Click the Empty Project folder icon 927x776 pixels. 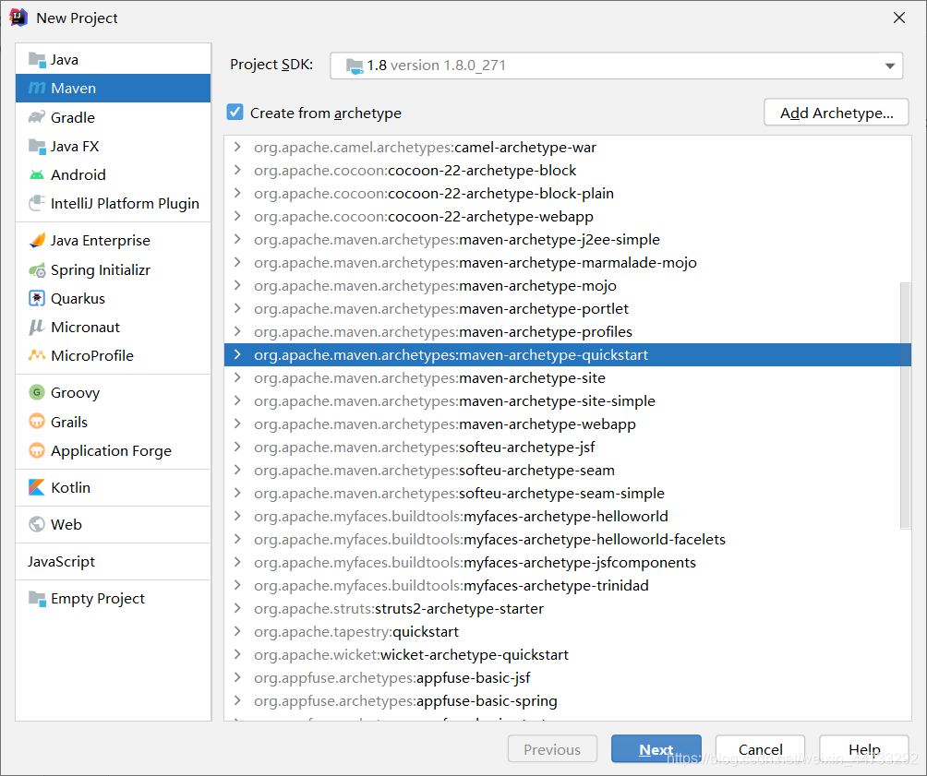tap(37, 599)
